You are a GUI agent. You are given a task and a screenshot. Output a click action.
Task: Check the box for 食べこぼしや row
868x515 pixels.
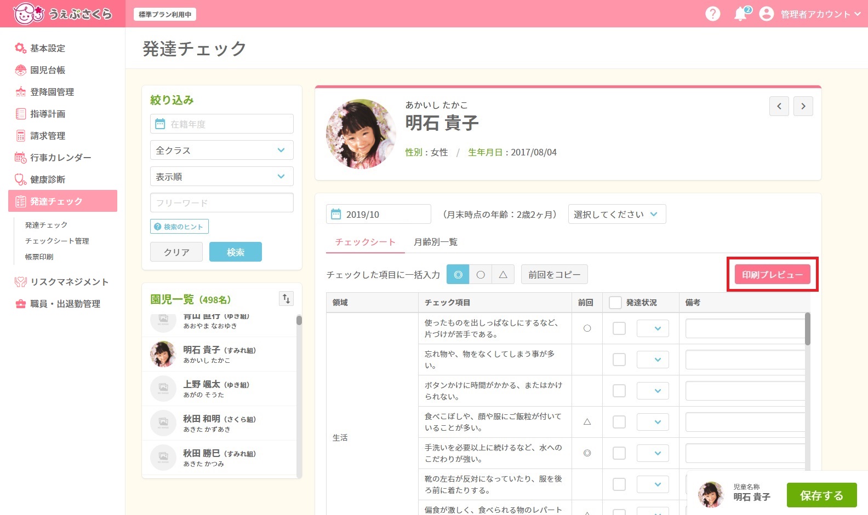[619, 422]
